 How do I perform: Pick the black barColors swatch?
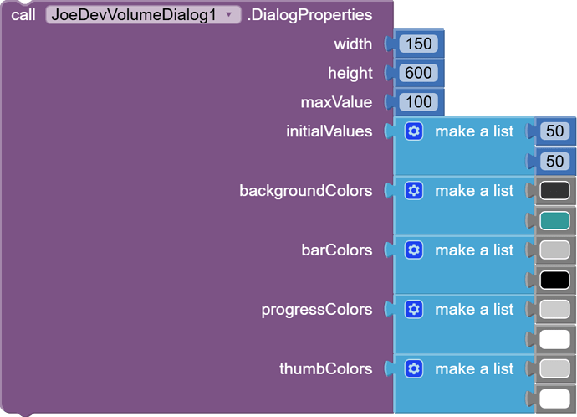554,280
